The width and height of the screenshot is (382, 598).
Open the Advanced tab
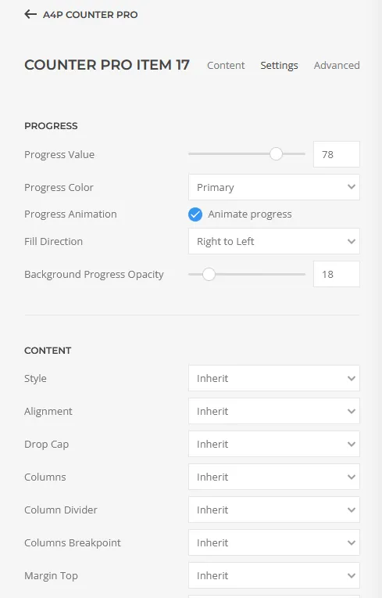[x=337, y=65]
